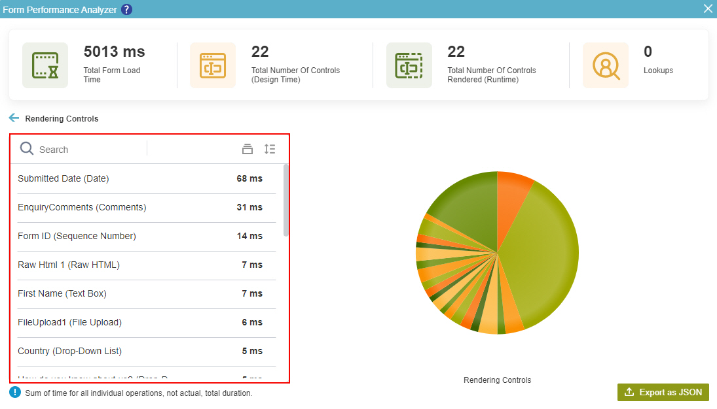
Task: Select Submitted Date (Date) row
Action: point(146,178)
